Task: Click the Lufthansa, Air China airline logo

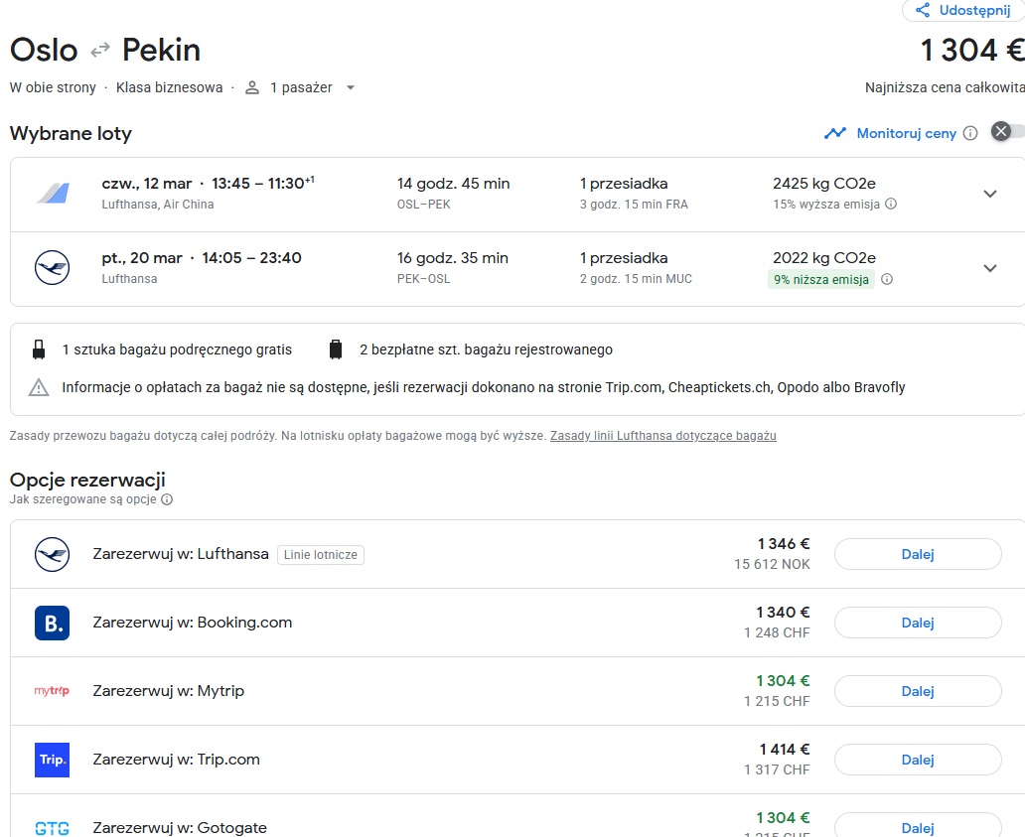Action: click(x=53, y=194)
